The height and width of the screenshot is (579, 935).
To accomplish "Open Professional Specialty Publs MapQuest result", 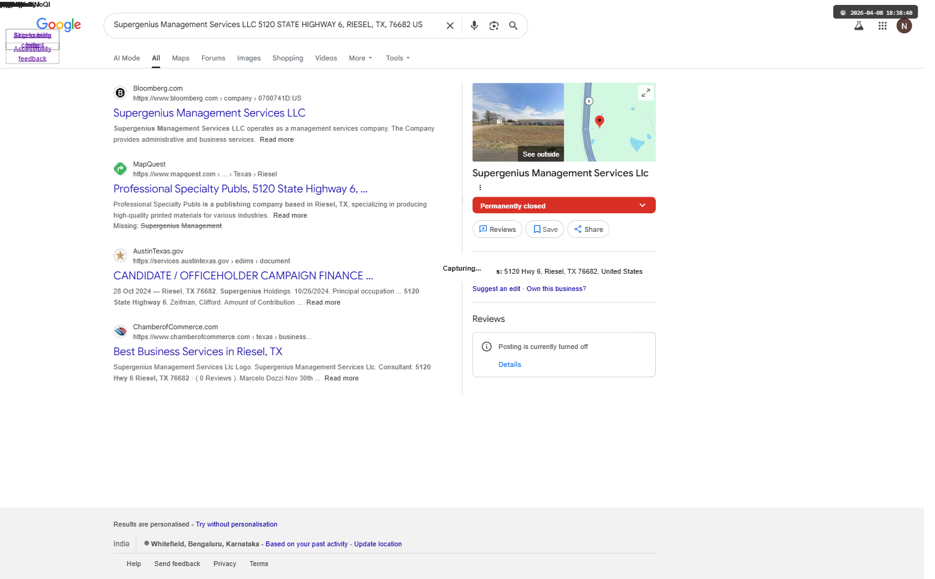I will [240, 189].
